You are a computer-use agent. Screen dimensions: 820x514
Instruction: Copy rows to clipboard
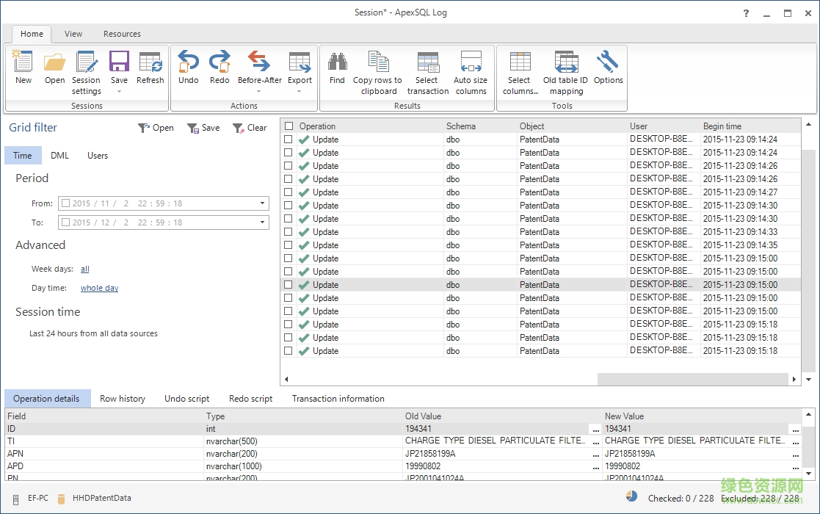pyautogui.click(x=379, y=71)
